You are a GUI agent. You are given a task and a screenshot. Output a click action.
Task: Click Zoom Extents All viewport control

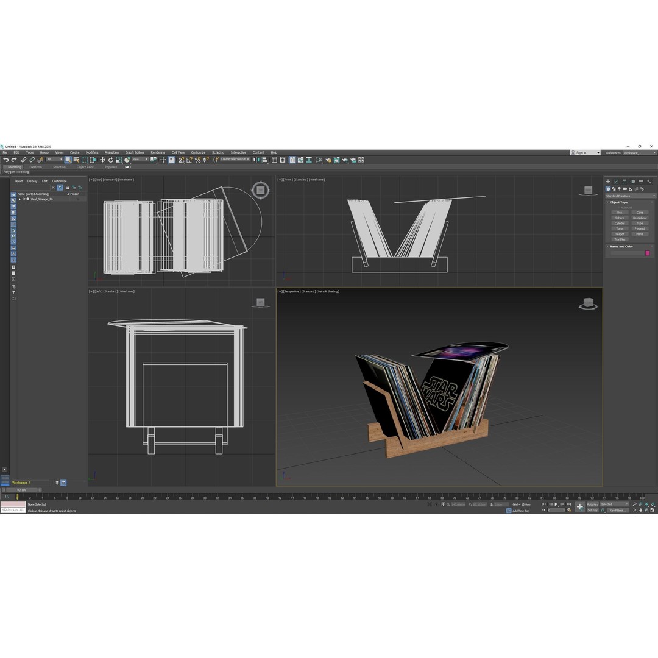[x=653, y=504]
